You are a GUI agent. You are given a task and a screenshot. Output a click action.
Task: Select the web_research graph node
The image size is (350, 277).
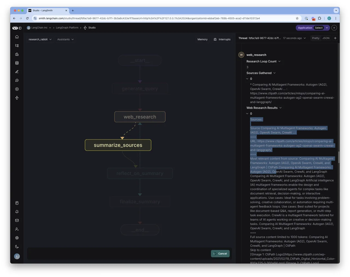[x=140, y=117]
